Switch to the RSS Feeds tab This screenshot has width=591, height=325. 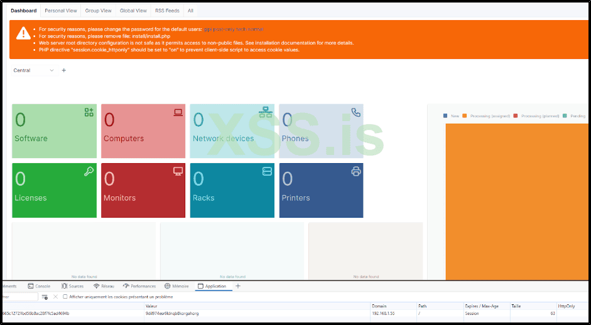point(167,11)
